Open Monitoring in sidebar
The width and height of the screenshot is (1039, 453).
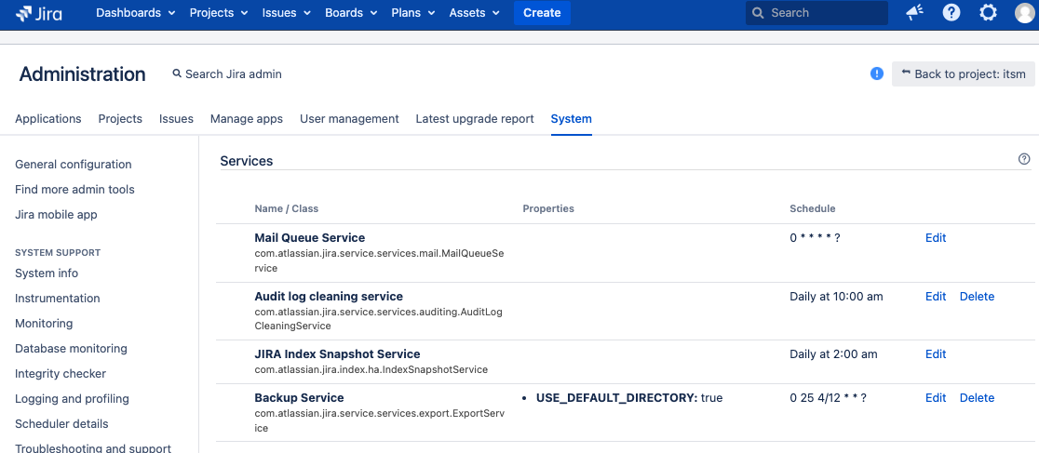click(x=44, y=323)
